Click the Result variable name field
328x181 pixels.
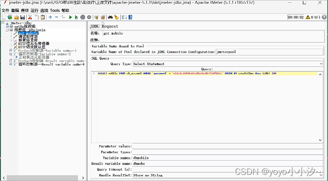[228, 163]
